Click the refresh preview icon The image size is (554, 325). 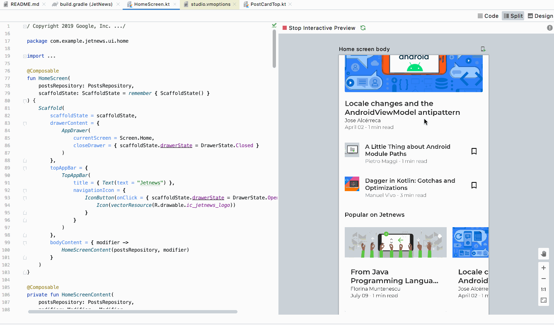tap(363, 28)
